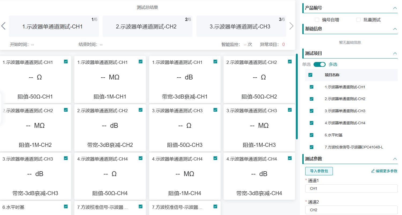Viewport: 402px width, 215px height.
Task: Open chart icon on 带宽-3dB衰减-CH1 card
Action: pyautogui.click(x=215, y=62)
